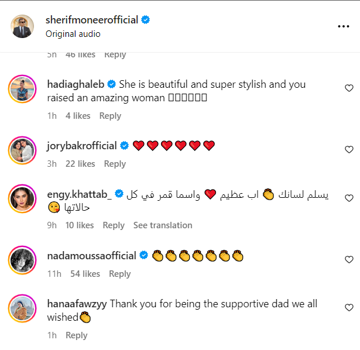This screenshot has height=350, width=360.
Task: Click See translation on engy.khattab_'s comment
Action: 163,225
